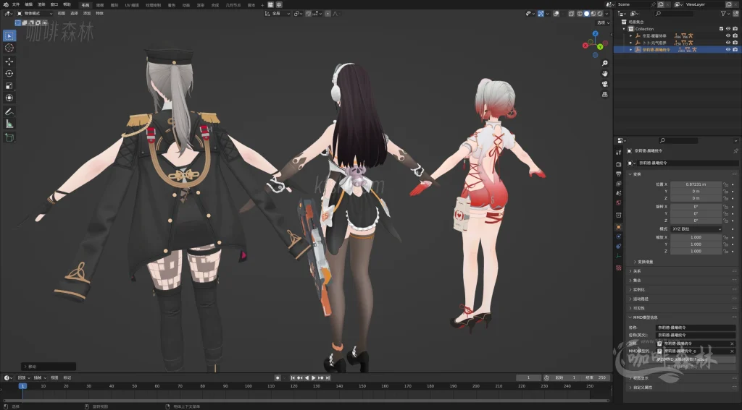742x410 pixels.
Task: Open the Edit menu
Action: click(x=28, y=4)
